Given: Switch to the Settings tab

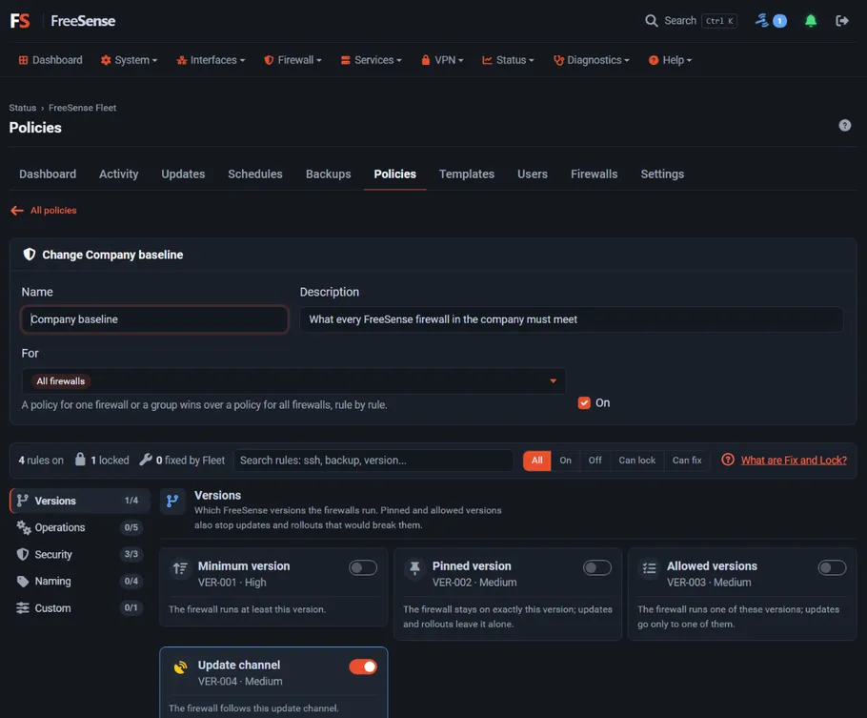Looking at the screenshot, I should click(x=662, y=174).
